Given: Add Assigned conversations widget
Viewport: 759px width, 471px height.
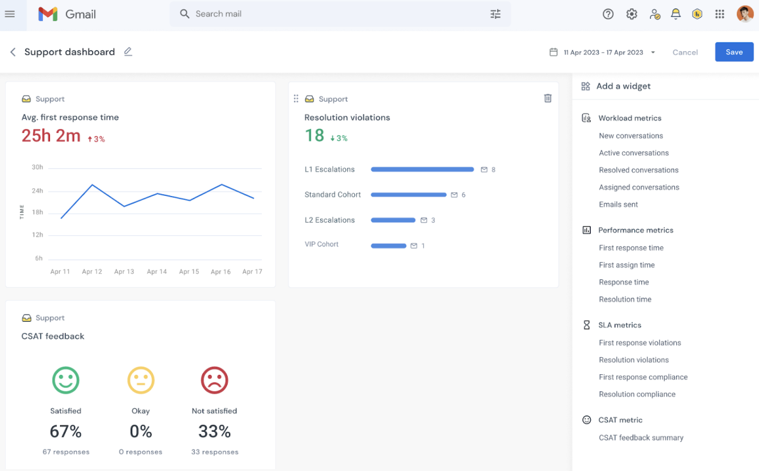Looking at the screenshot, I should [x=639, y=187].
